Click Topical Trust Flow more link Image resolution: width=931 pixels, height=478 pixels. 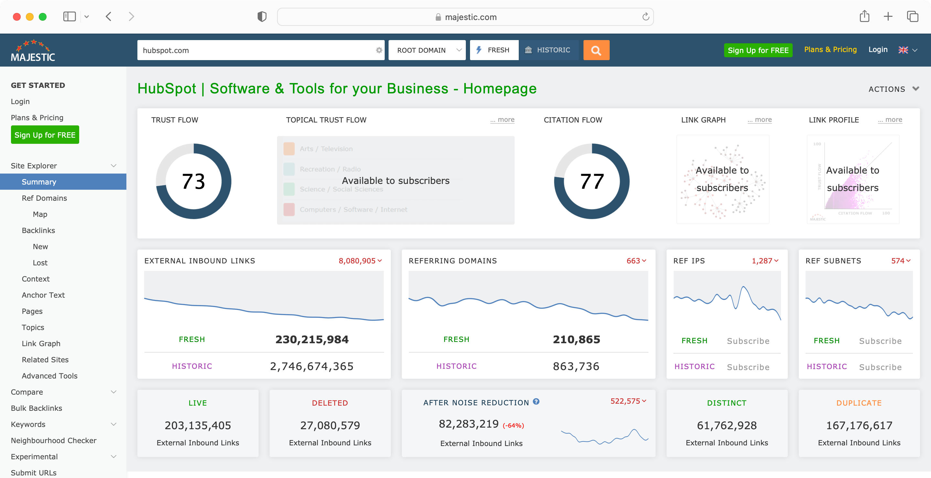pos(502,120)
